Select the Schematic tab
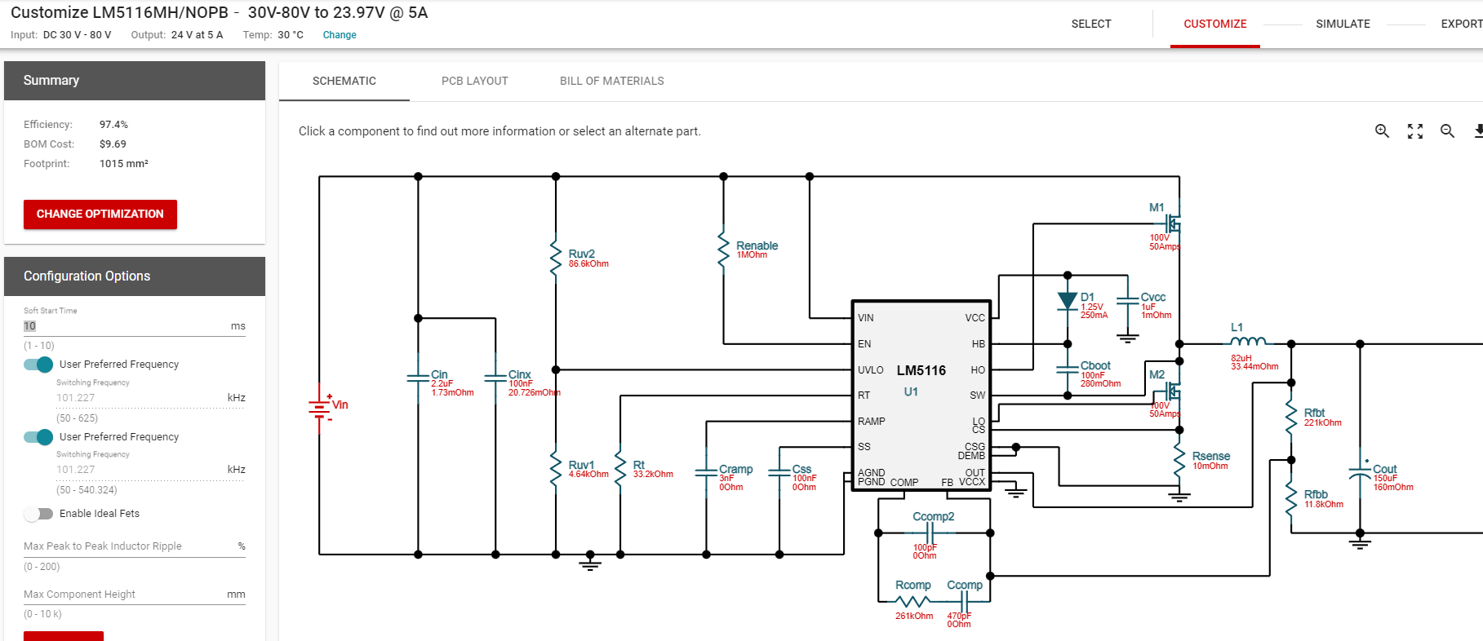 coord(344,81)
